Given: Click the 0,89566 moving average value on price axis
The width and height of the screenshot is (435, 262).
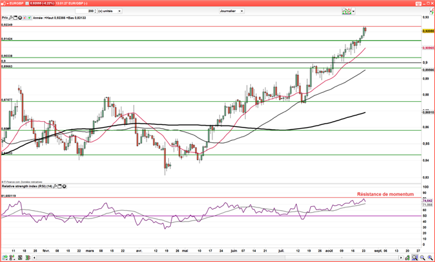Looking at the screenshot, I should click(428, 70).
